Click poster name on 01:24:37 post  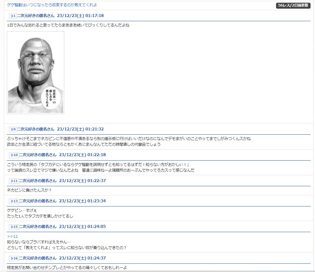38,258
